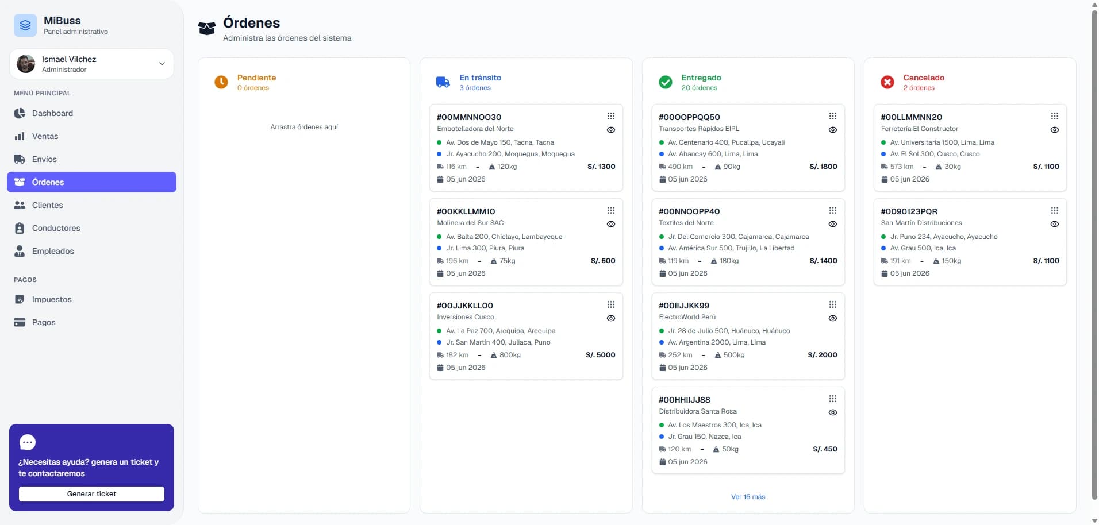
Task: Click price S/. 450 on order #00HHIIJJ88
Action: pyautogui.click(x=825, y=449)
